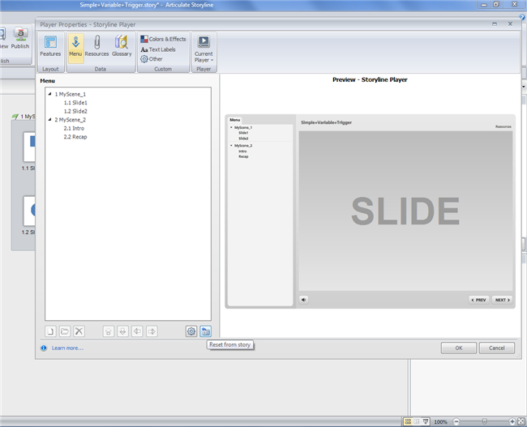
Task: Open Text Labels customization
Action: (158, 49)
